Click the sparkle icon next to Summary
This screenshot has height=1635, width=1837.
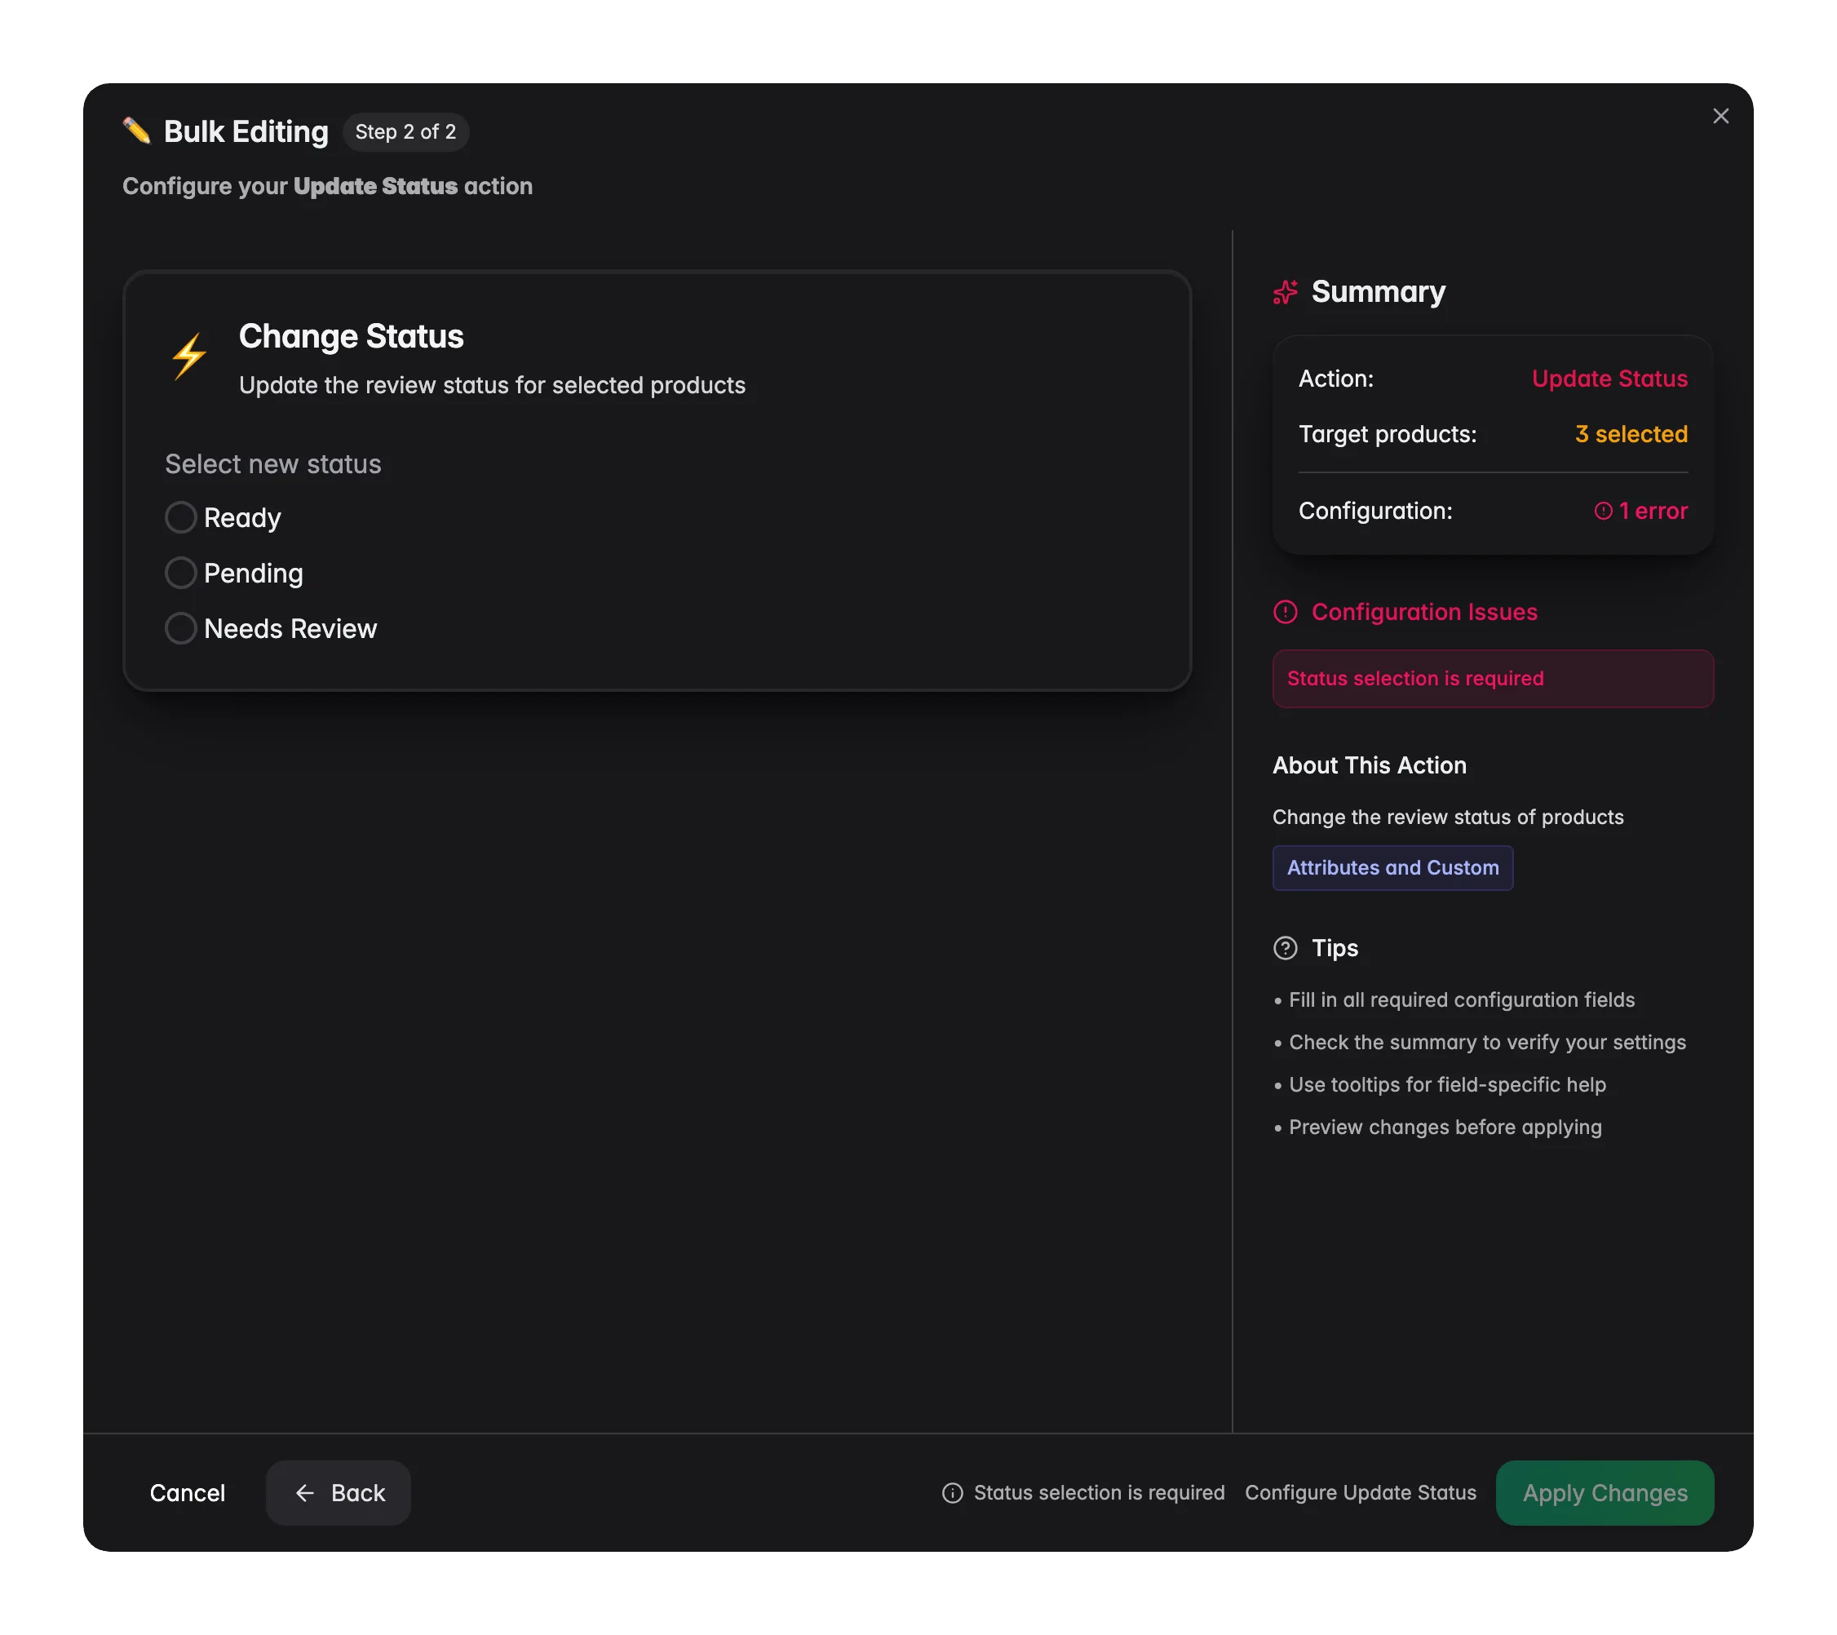coord(1286,292)
